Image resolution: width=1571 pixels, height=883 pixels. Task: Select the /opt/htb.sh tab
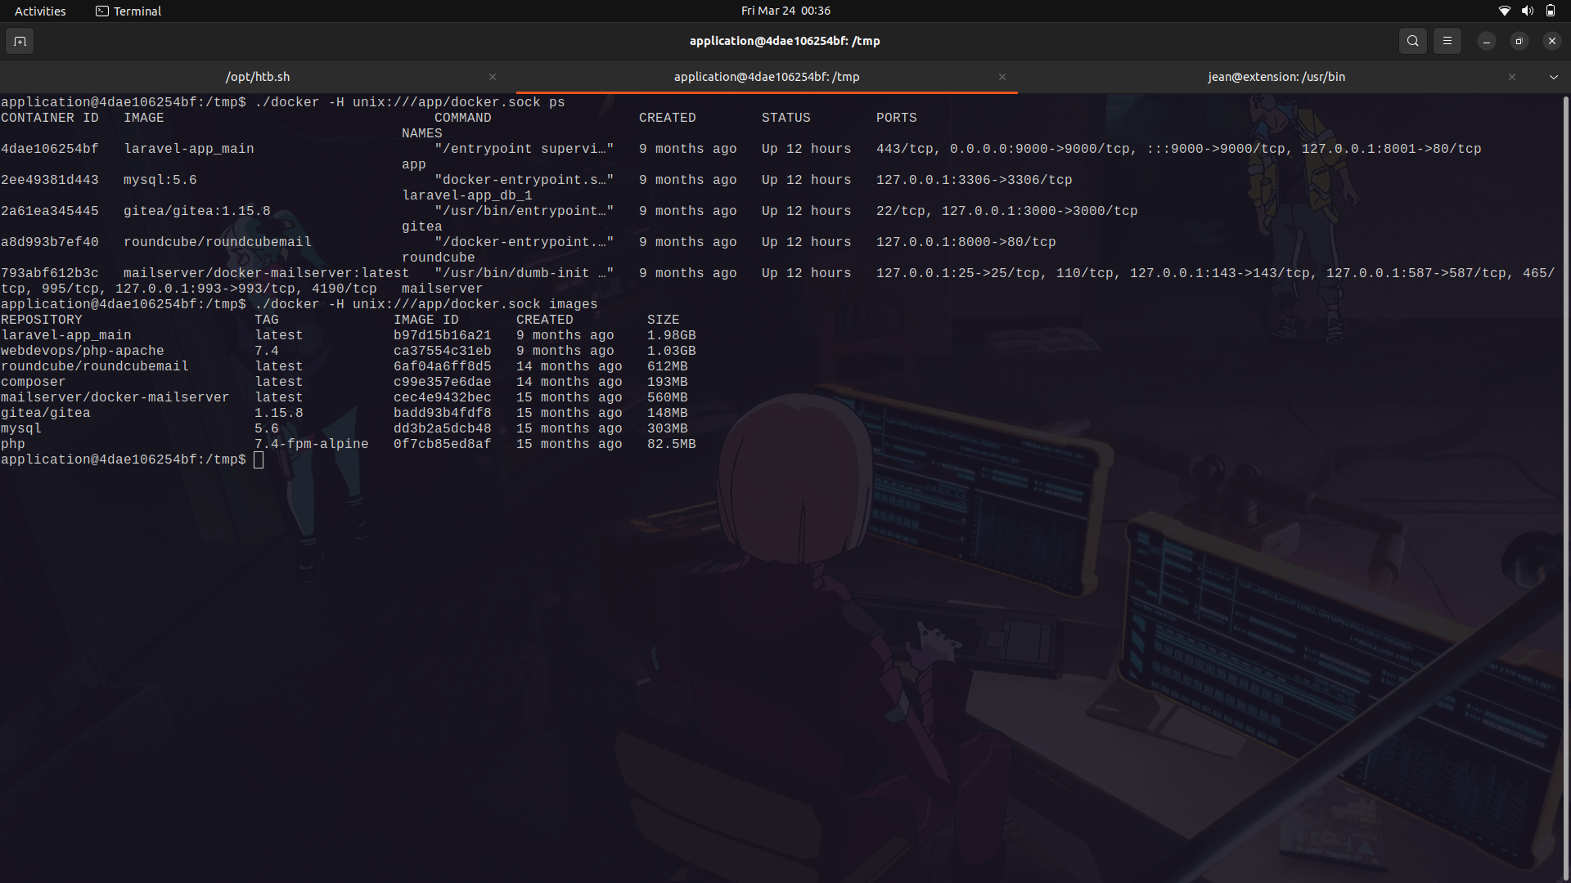(258, 76)
